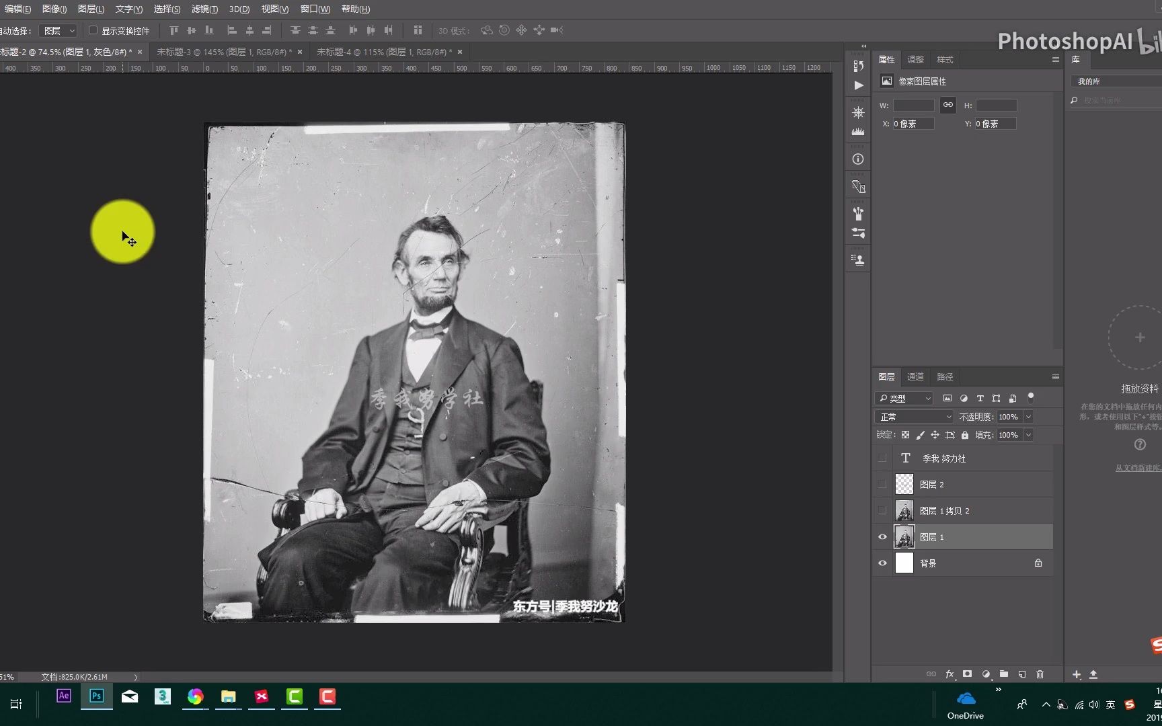The height and width of the screenshot is (726, 1162).
Task: Lock image pixels with brush icon
Action: (x=921, y=435)
